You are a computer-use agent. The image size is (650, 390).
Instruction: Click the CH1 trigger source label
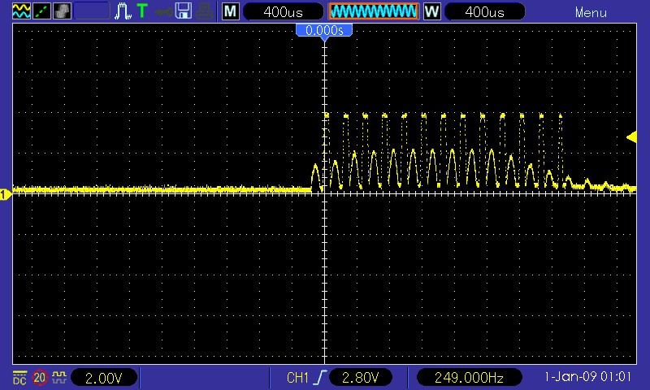[298, 378]
